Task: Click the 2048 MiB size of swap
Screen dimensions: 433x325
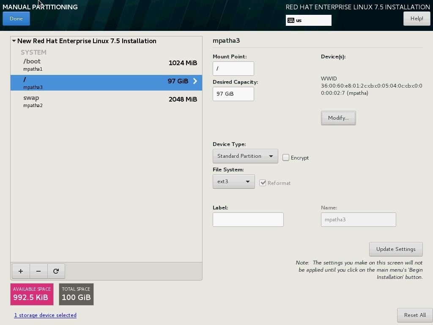Action: [183, 99]
